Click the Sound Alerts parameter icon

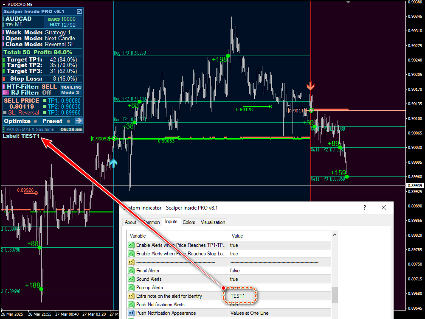(x=131, y=279)
